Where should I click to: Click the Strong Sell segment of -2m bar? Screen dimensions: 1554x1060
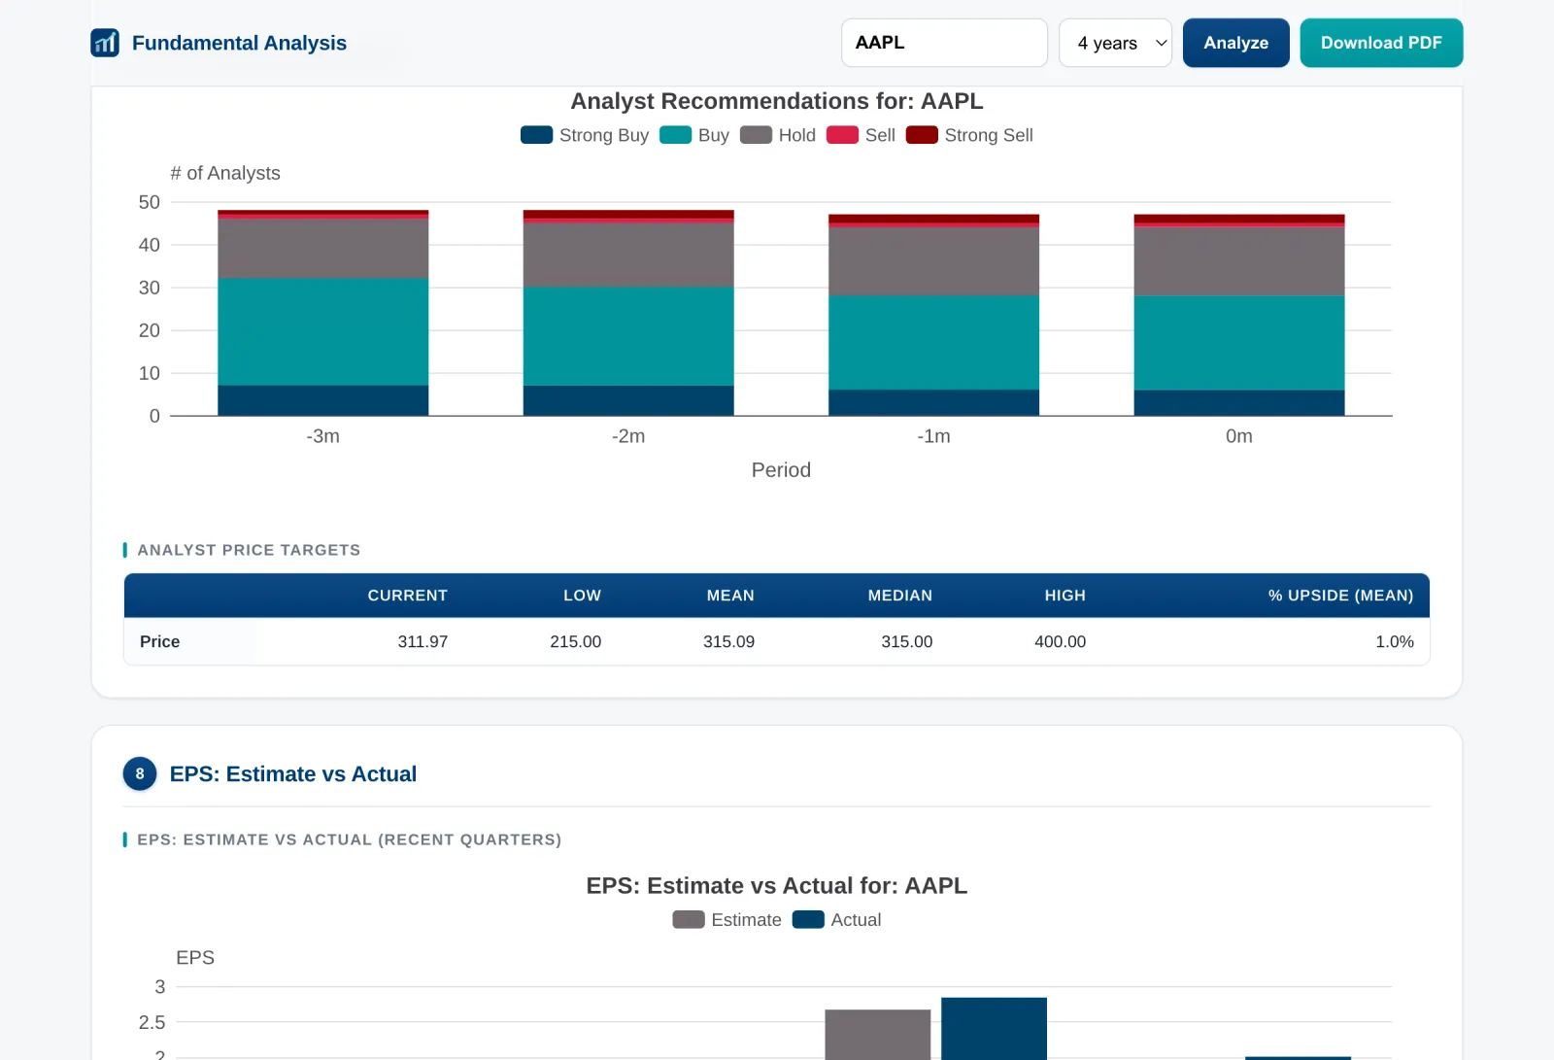[x=628, y=214]
